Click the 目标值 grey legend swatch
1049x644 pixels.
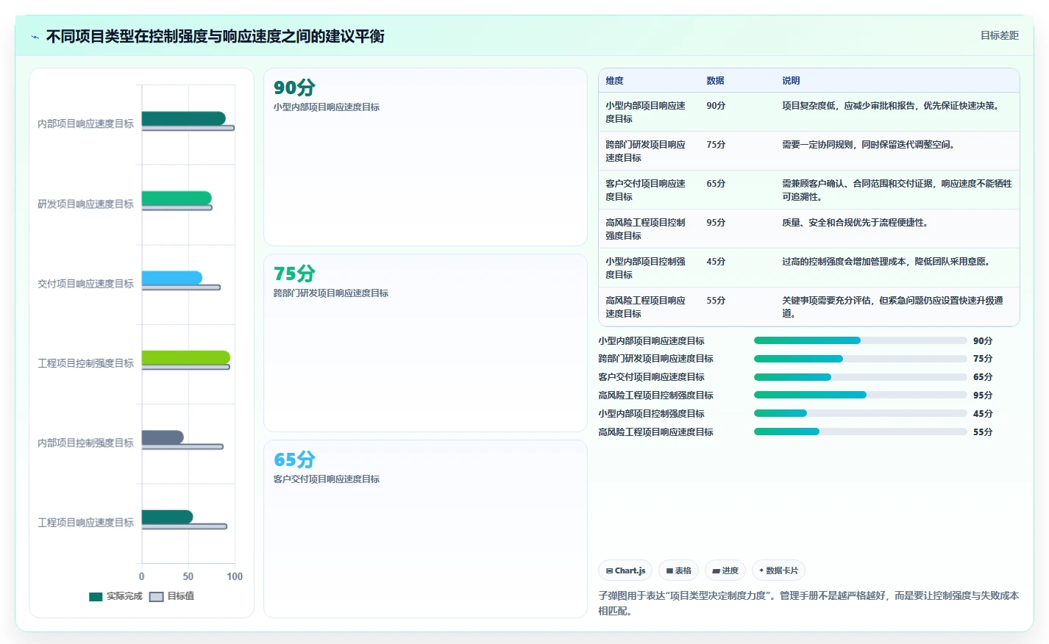(x=156, y=597)
